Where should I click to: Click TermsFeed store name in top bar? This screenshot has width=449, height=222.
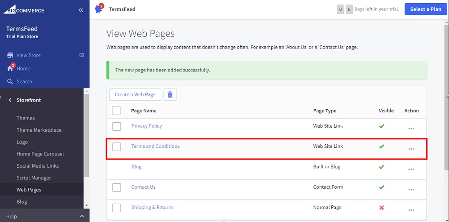click(x=122, y=9)
